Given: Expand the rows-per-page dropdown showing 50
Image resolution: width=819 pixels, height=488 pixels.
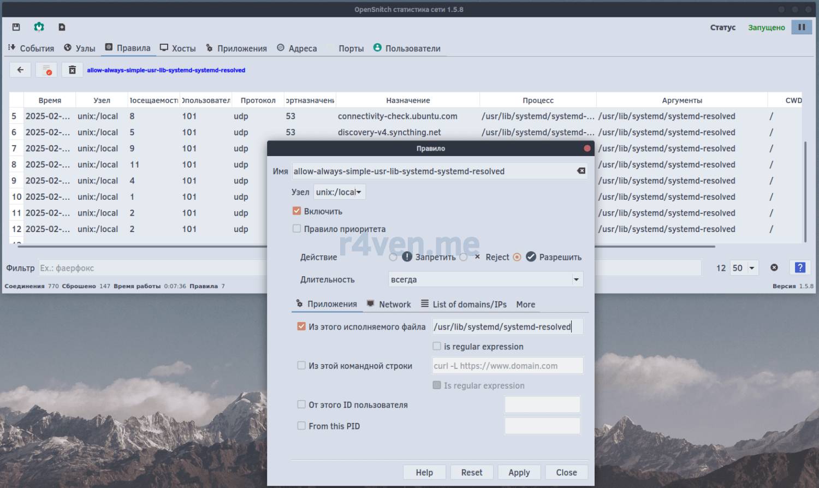Looking at the screenshot, I should 745,268.
